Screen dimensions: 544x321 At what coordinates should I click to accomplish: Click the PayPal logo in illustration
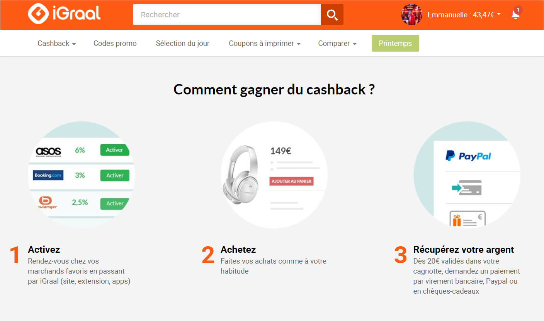click(x=468, y=156)
